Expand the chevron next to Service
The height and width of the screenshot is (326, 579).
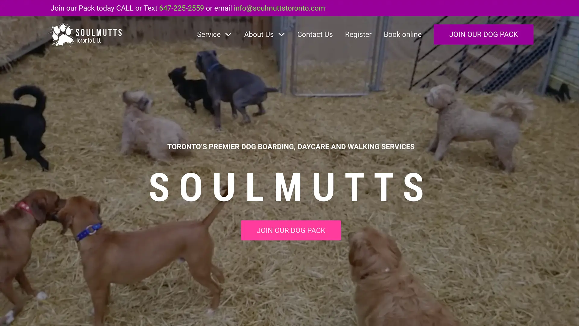pos(229,35)
